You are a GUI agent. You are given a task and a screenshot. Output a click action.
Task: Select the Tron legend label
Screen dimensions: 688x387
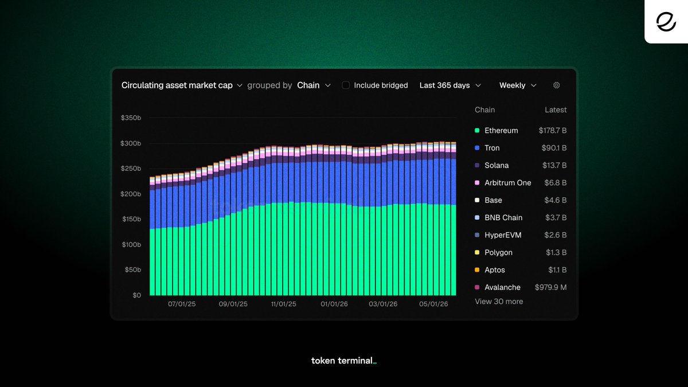coord(492,148)
